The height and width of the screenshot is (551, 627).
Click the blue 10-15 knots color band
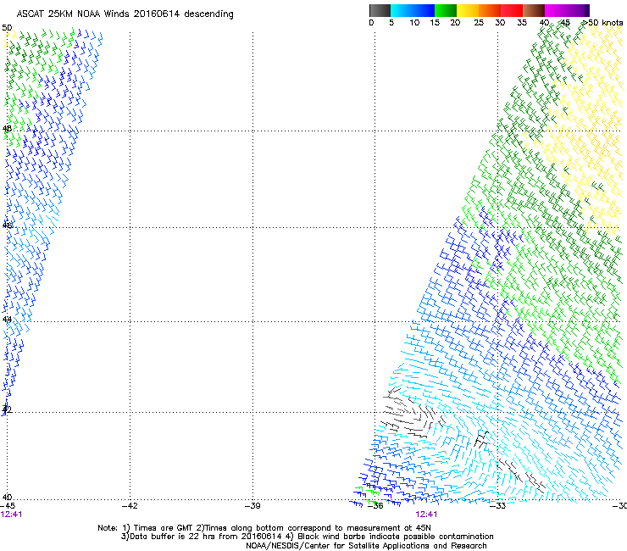coord(424,10)
